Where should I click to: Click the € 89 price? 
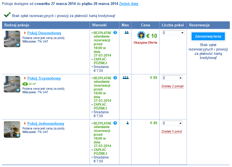click(154, 78)
